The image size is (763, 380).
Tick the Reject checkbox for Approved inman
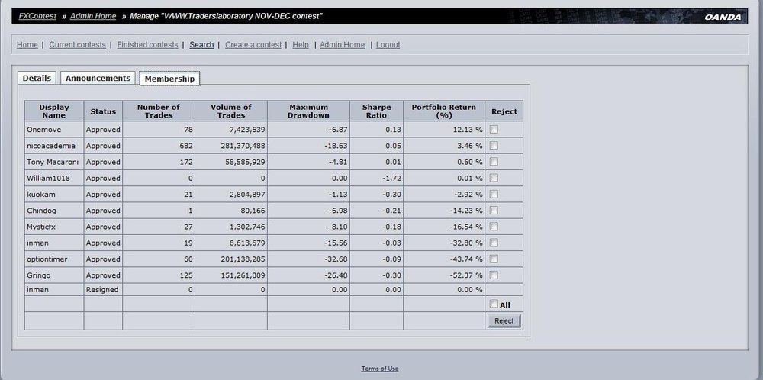tap(494, 243)
